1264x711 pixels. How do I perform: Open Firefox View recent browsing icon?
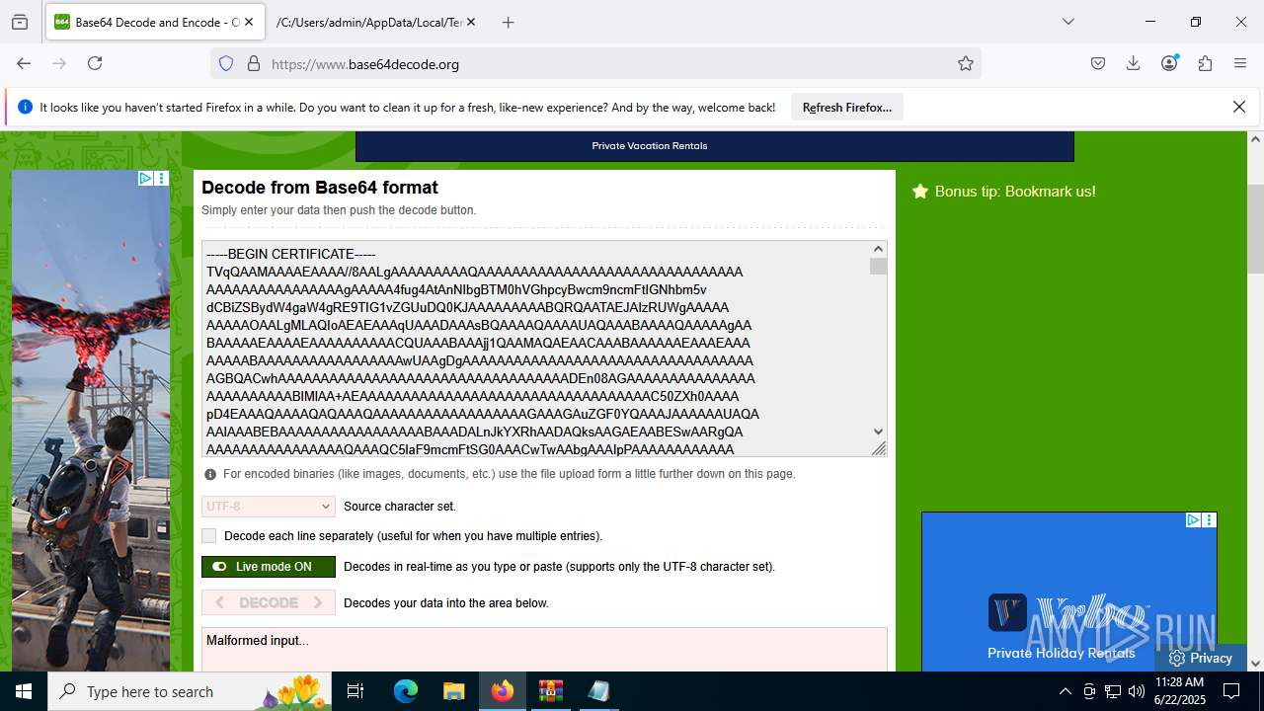point(20,22)
